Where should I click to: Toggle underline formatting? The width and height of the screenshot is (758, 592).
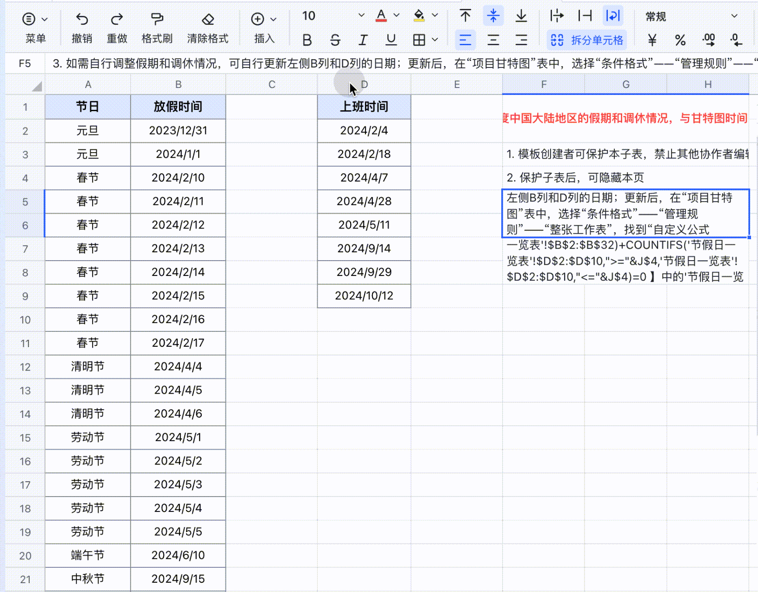(391, 40)
